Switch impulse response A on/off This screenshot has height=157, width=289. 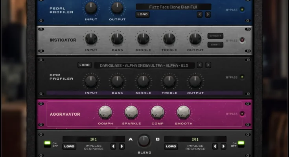click(x=48, y=144)
